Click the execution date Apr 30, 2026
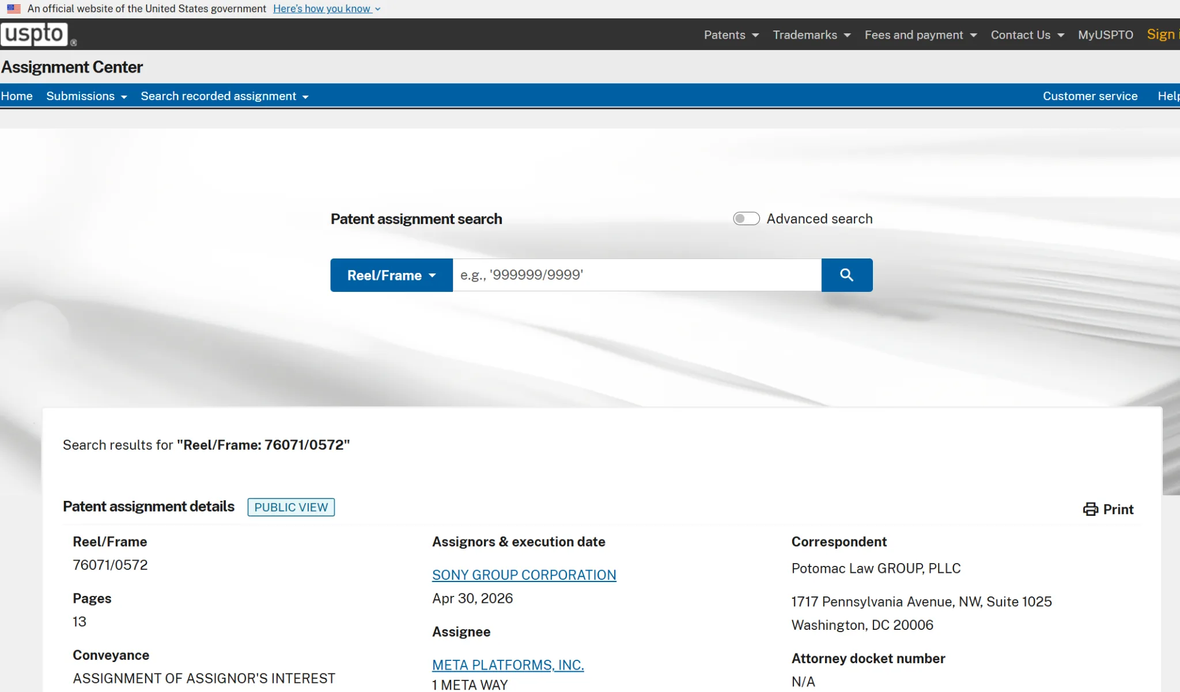Image resolution: width=1180 pixels, height=692 pixels. 472,599
